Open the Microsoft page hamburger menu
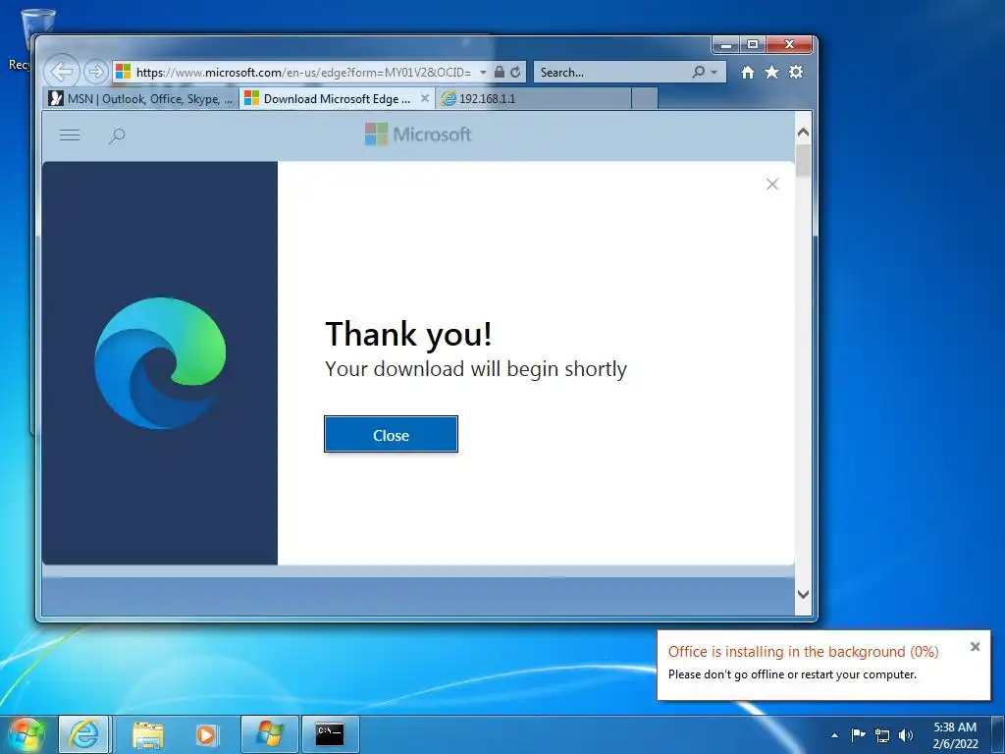Image resolution: width=1005 pixels, height=754 pixels. [x=70, y=135]
